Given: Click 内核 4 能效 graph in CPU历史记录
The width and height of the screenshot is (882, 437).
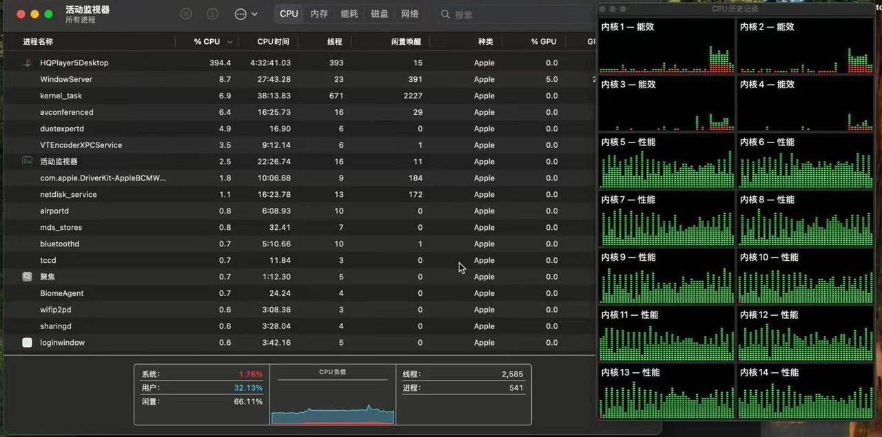Looking at the screenshot, I should pos(805,103).
